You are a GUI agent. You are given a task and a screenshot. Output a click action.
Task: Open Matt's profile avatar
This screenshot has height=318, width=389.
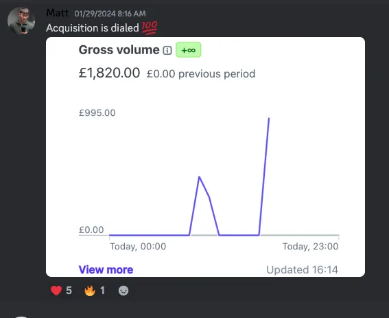[x=21, y=21]
